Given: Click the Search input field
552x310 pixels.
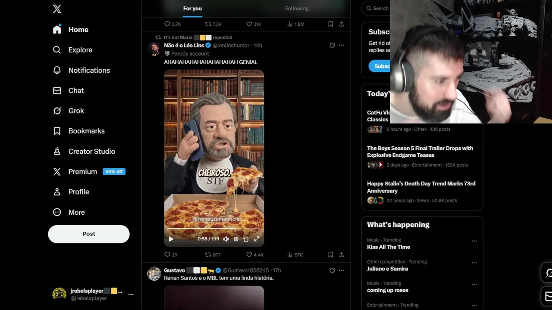Looking at the screenshot, I should pos(376,8).
